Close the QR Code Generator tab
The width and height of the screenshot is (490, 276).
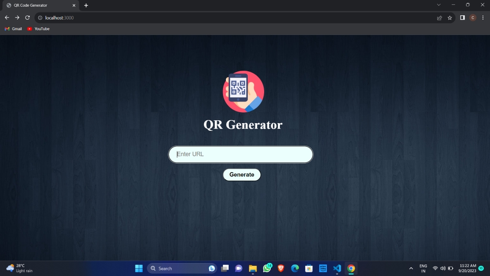point(74,5)
